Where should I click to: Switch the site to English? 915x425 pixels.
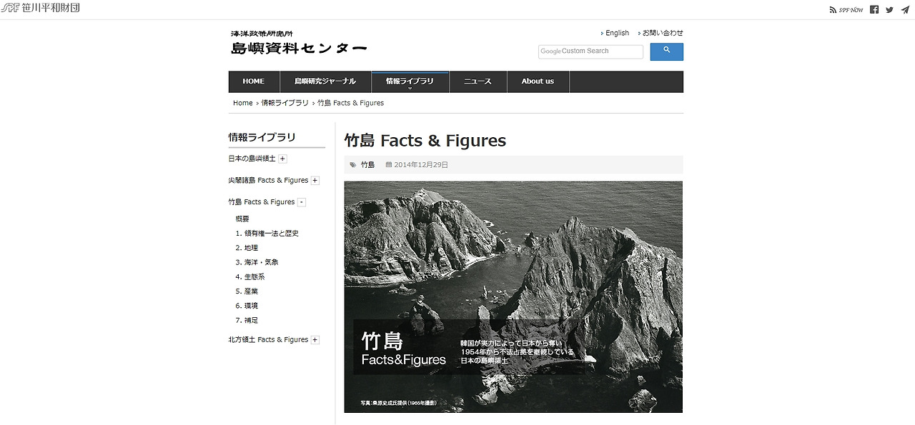click(617, 33)
